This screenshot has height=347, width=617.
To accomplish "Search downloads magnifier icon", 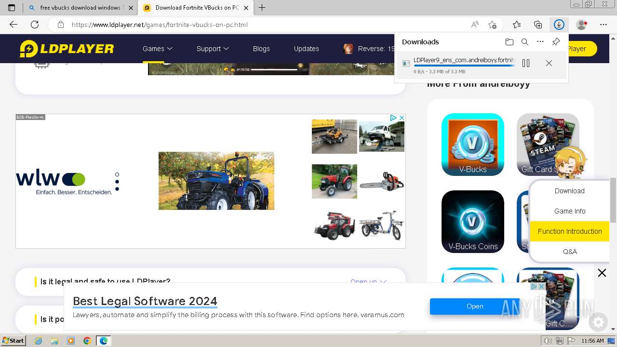I will click(525, 42).
